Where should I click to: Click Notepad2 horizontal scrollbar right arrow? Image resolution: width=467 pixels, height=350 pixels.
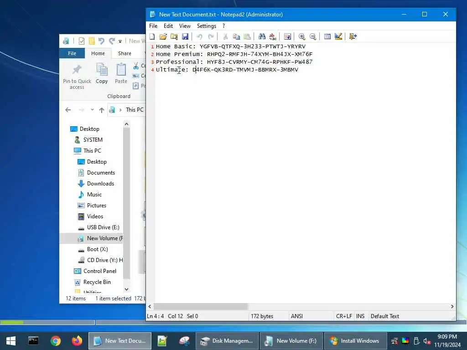point(452,307)
